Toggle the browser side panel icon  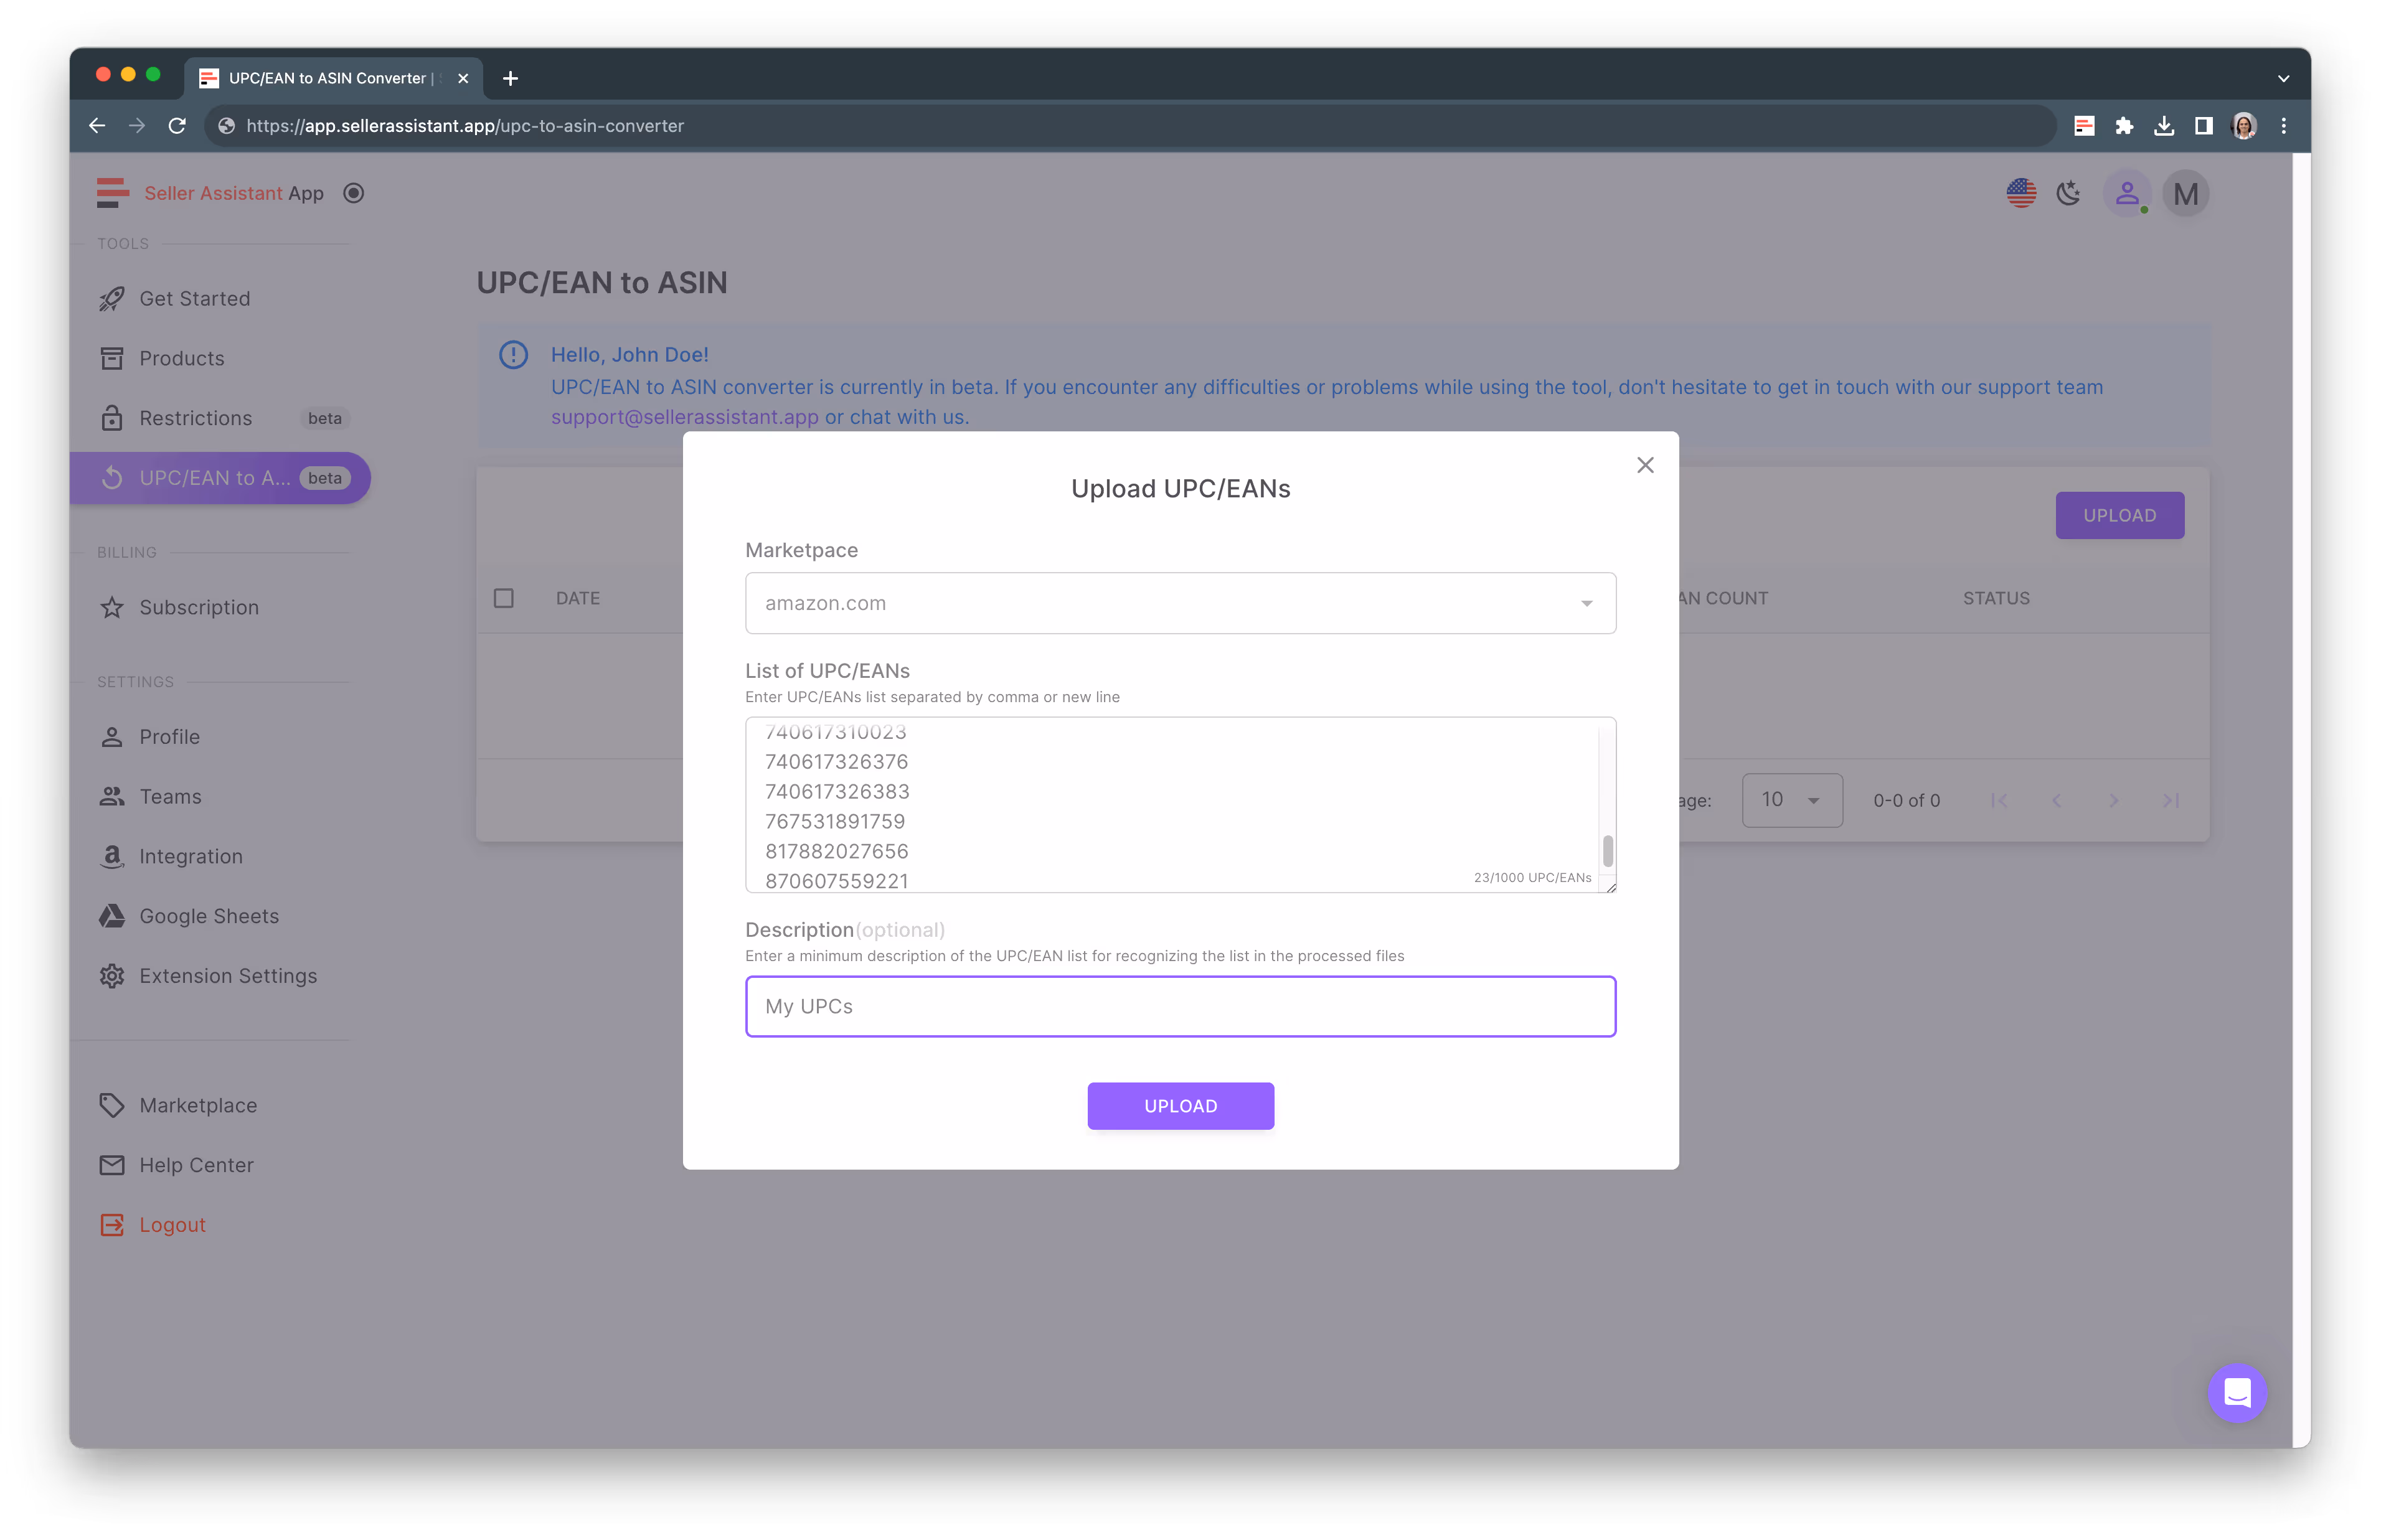pos(2203,126)
